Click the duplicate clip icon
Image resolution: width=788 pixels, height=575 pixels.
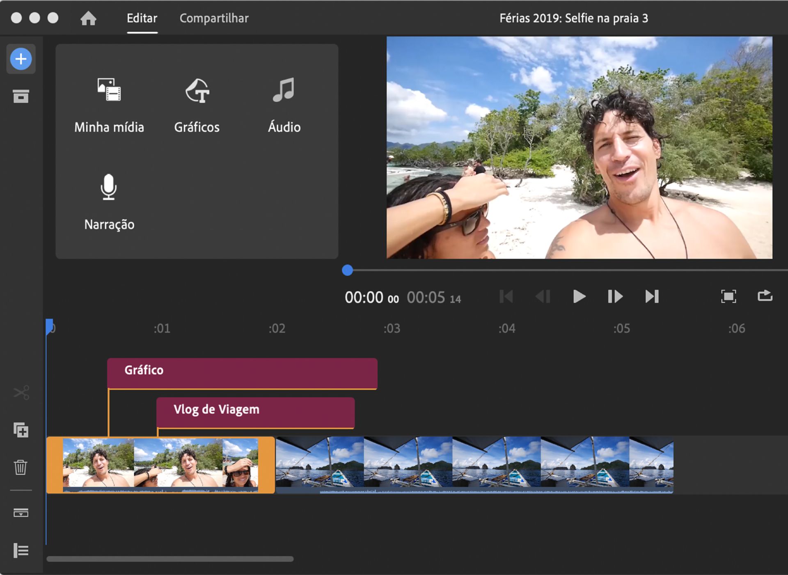(21, 430)
